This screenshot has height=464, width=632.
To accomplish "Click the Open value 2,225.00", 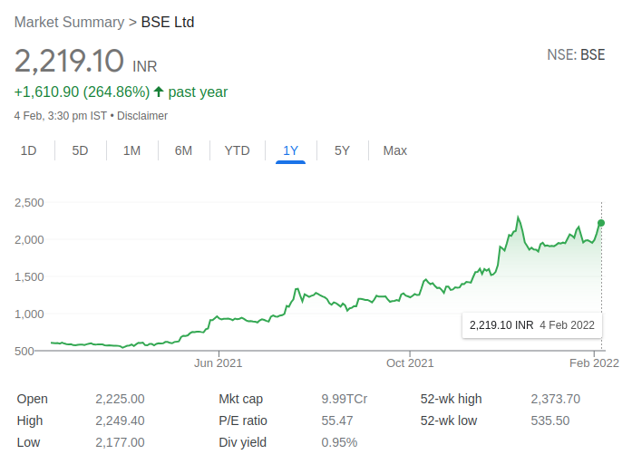I will tap(120, 399).
